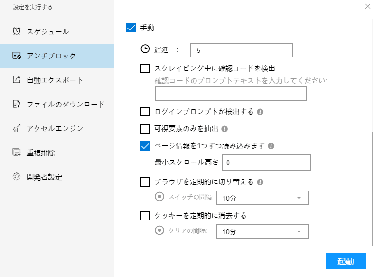Screen dimensions: 374x277
Task: Click the file download icon
Action: [17, 104]
